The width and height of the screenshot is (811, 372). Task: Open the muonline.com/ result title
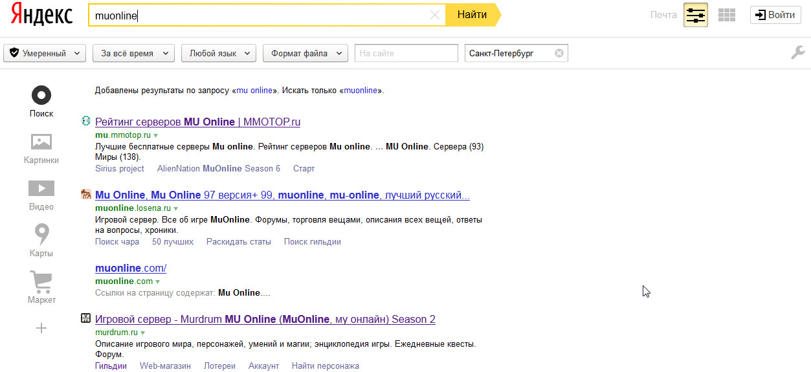tap(131, 268)
